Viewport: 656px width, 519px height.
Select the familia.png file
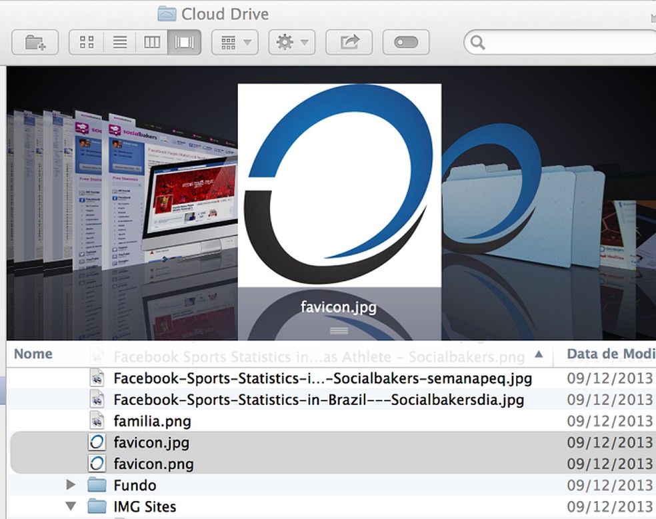pyautogui.click(x=152, y=421)
